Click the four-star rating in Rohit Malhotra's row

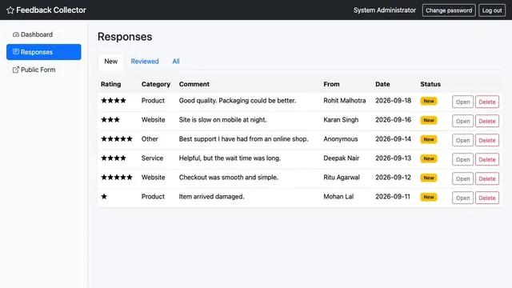coord(114,101)
